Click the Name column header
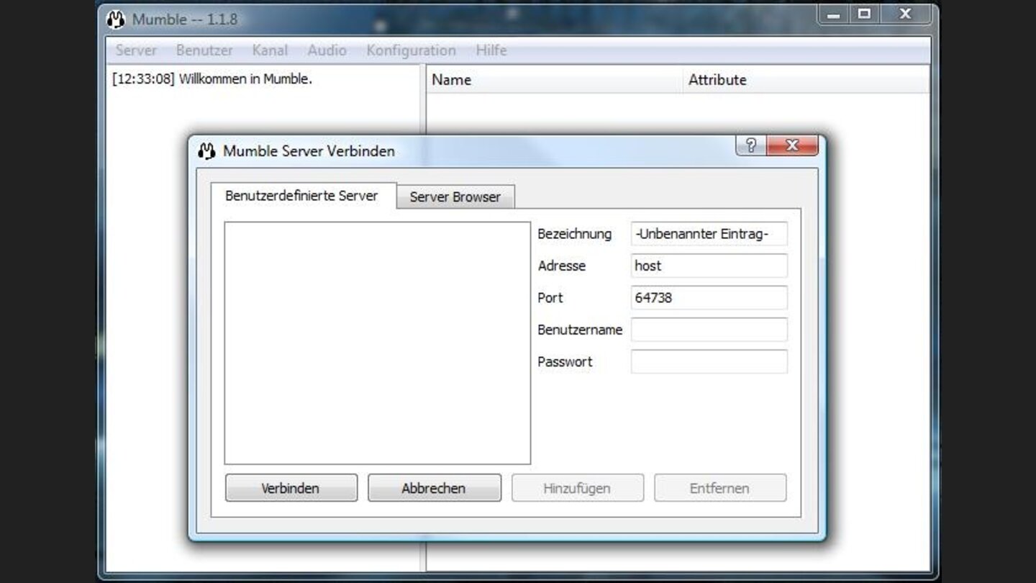1036x583 pixels. pos(554,80)
